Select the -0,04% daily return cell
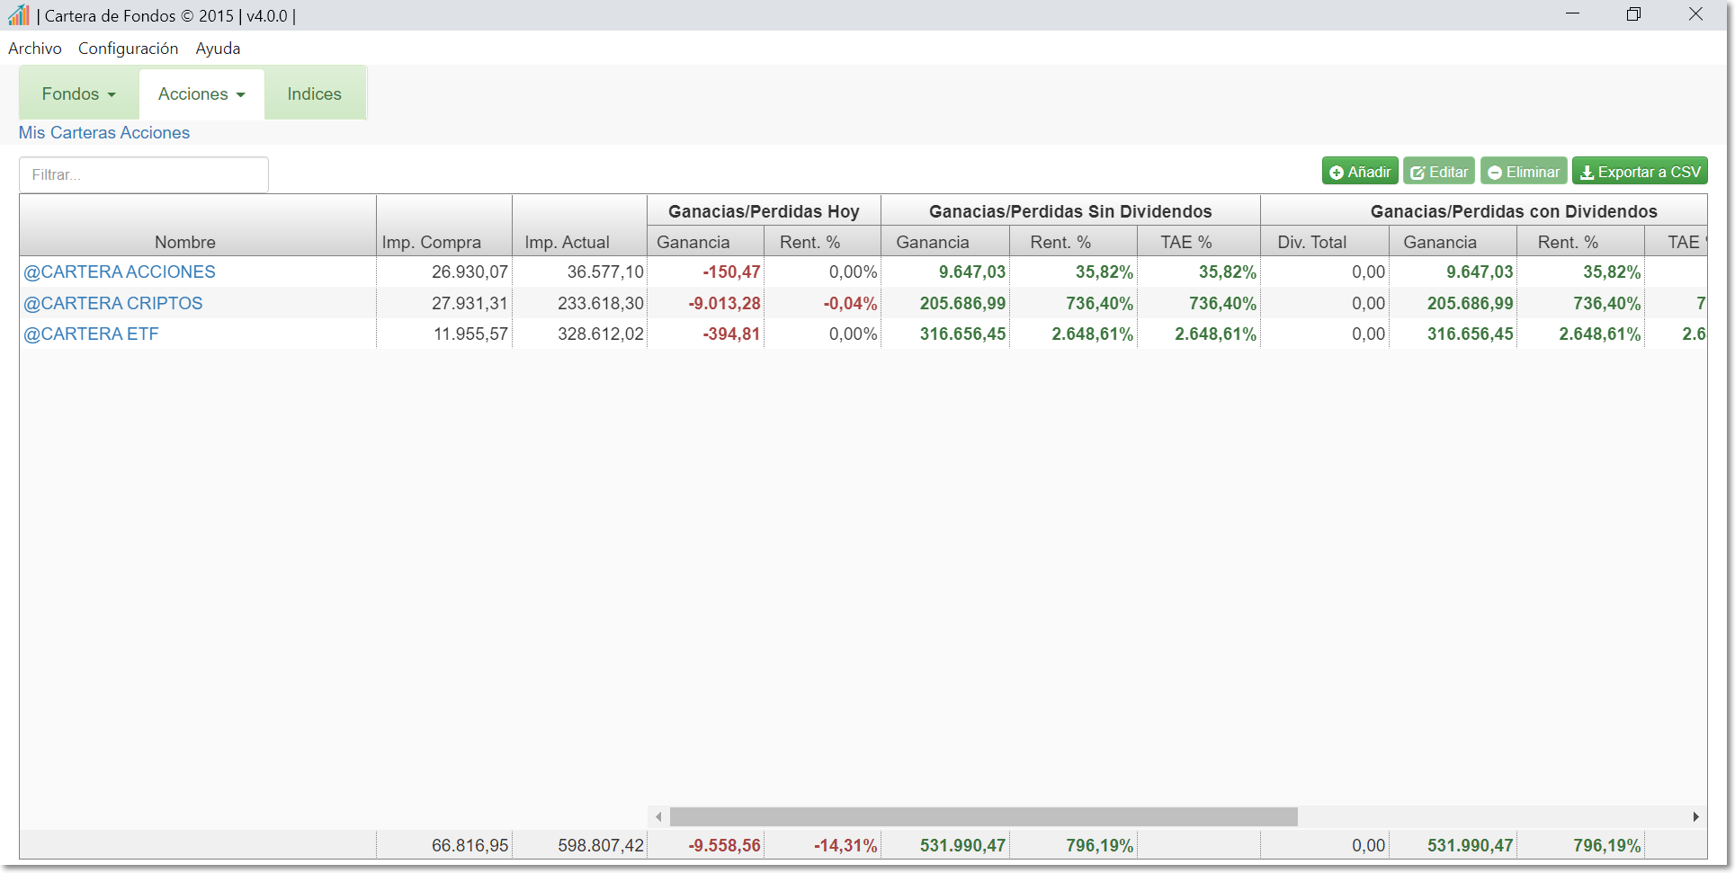Viewport: 1735px width, 873px height. [823, 303]
